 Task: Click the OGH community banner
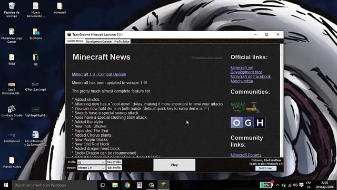tap(248, 122)
